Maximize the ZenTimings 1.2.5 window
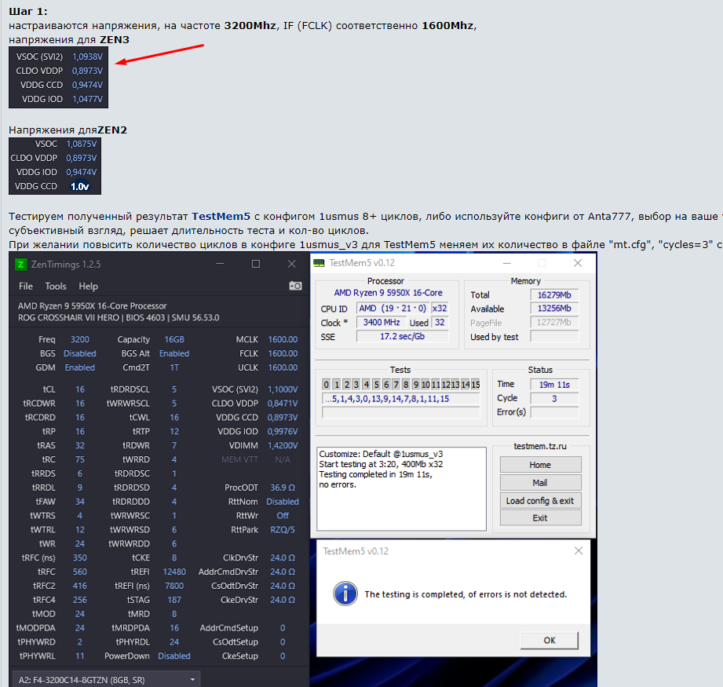This screenshot has width=723, height=687. 256,264
